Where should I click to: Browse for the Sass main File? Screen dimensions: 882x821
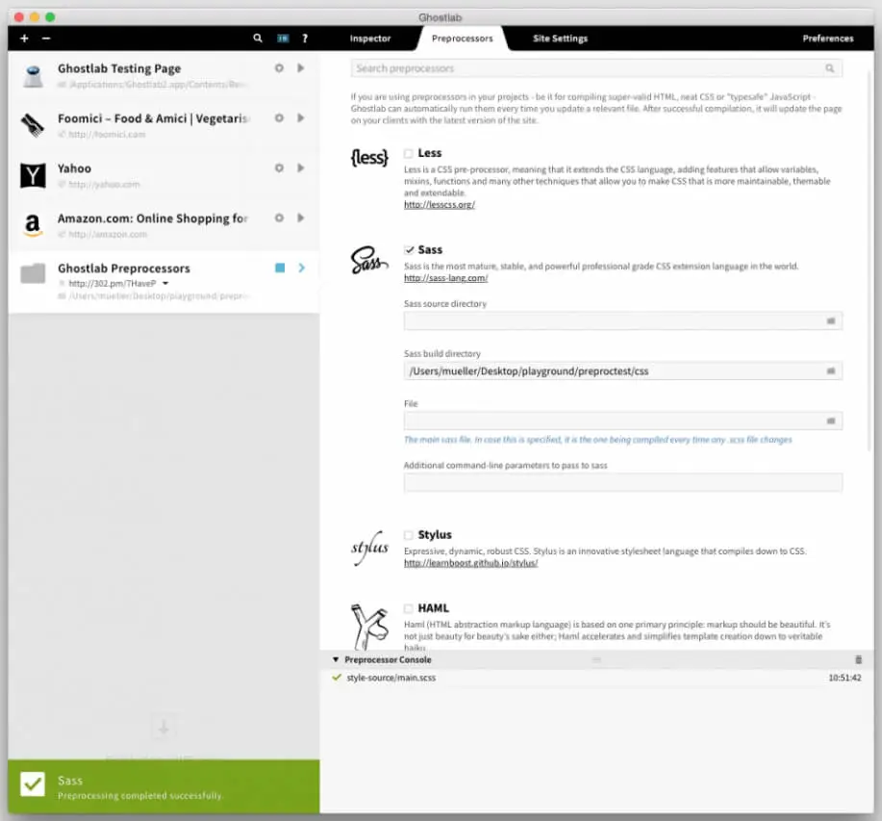click(x=831, y=422)
